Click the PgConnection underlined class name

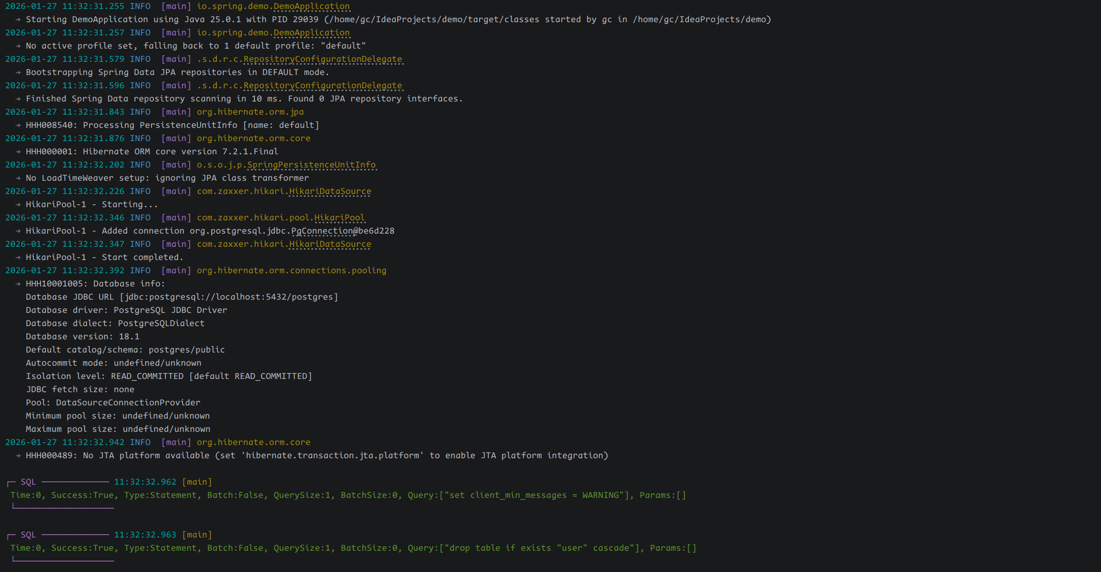[x=322, y=231]
